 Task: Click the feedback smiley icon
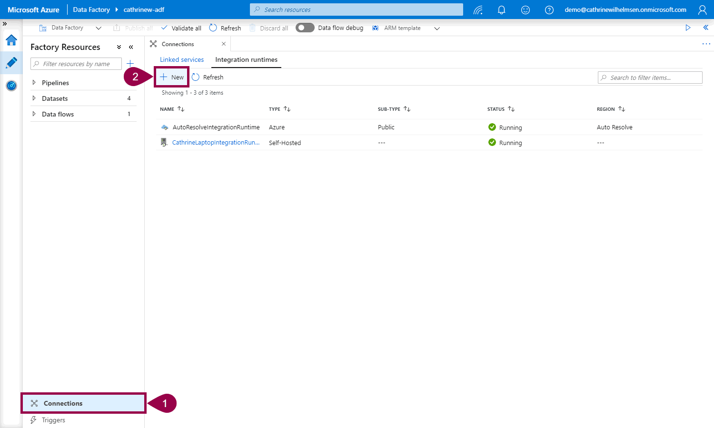click(x=525, y=10)
